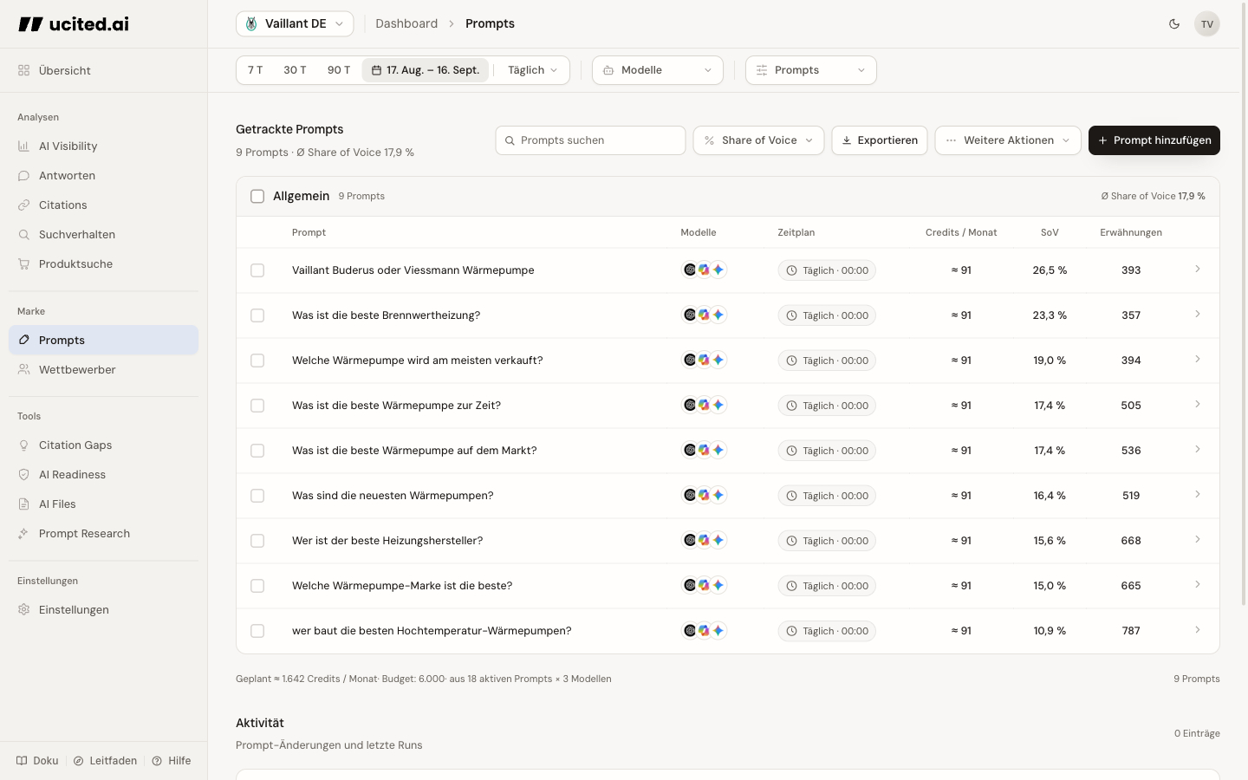Click the ucited.ai logo
The image size is (1248, 780).
pyautogui.click(x=74, y=24)
